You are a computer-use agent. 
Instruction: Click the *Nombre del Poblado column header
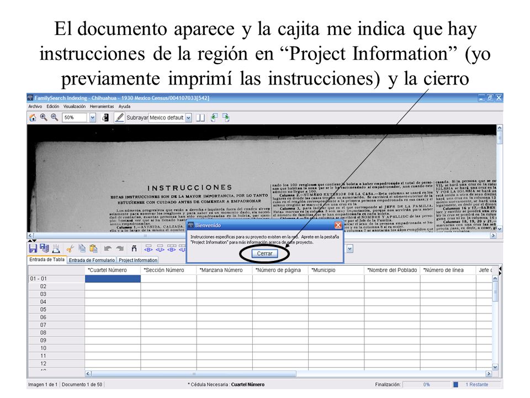pos(392,270)
